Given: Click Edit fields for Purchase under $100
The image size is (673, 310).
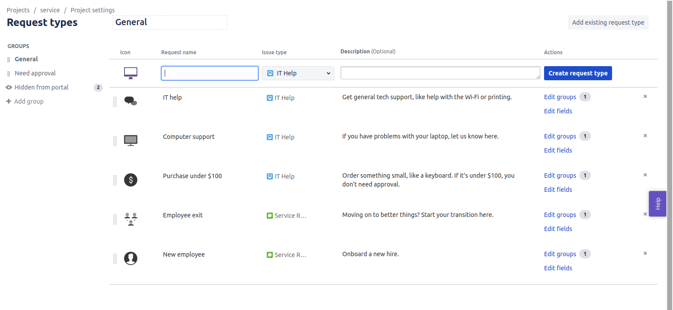Looking at the screenshot, I should tap(558, 190).
